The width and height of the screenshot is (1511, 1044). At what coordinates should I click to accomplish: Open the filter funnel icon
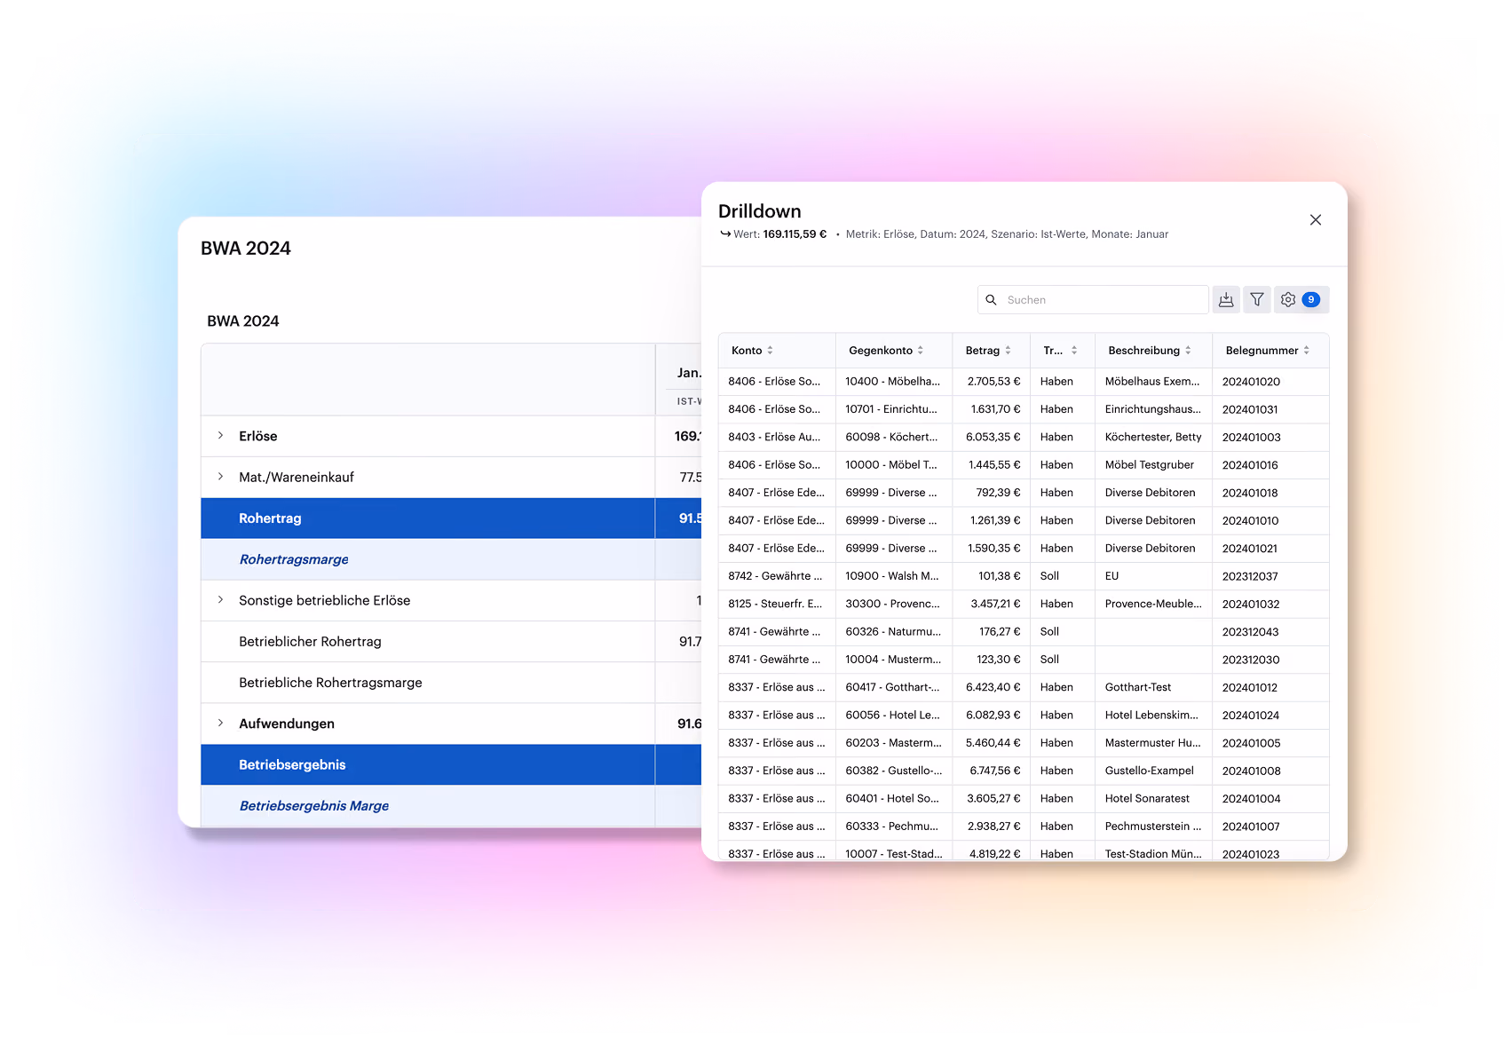coord(1257,300)
